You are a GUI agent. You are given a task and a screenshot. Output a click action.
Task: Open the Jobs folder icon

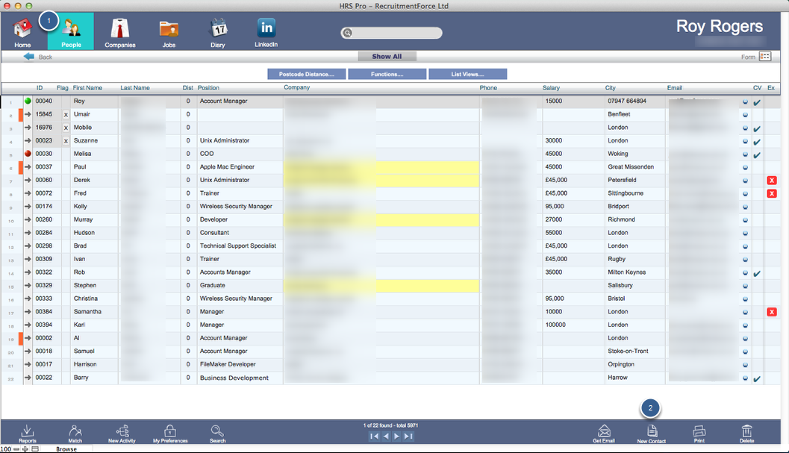(x=169, y=29)
